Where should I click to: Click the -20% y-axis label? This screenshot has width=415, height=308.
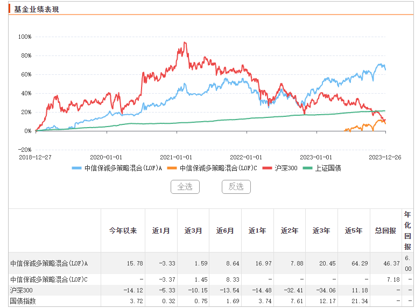pos(25,150)
